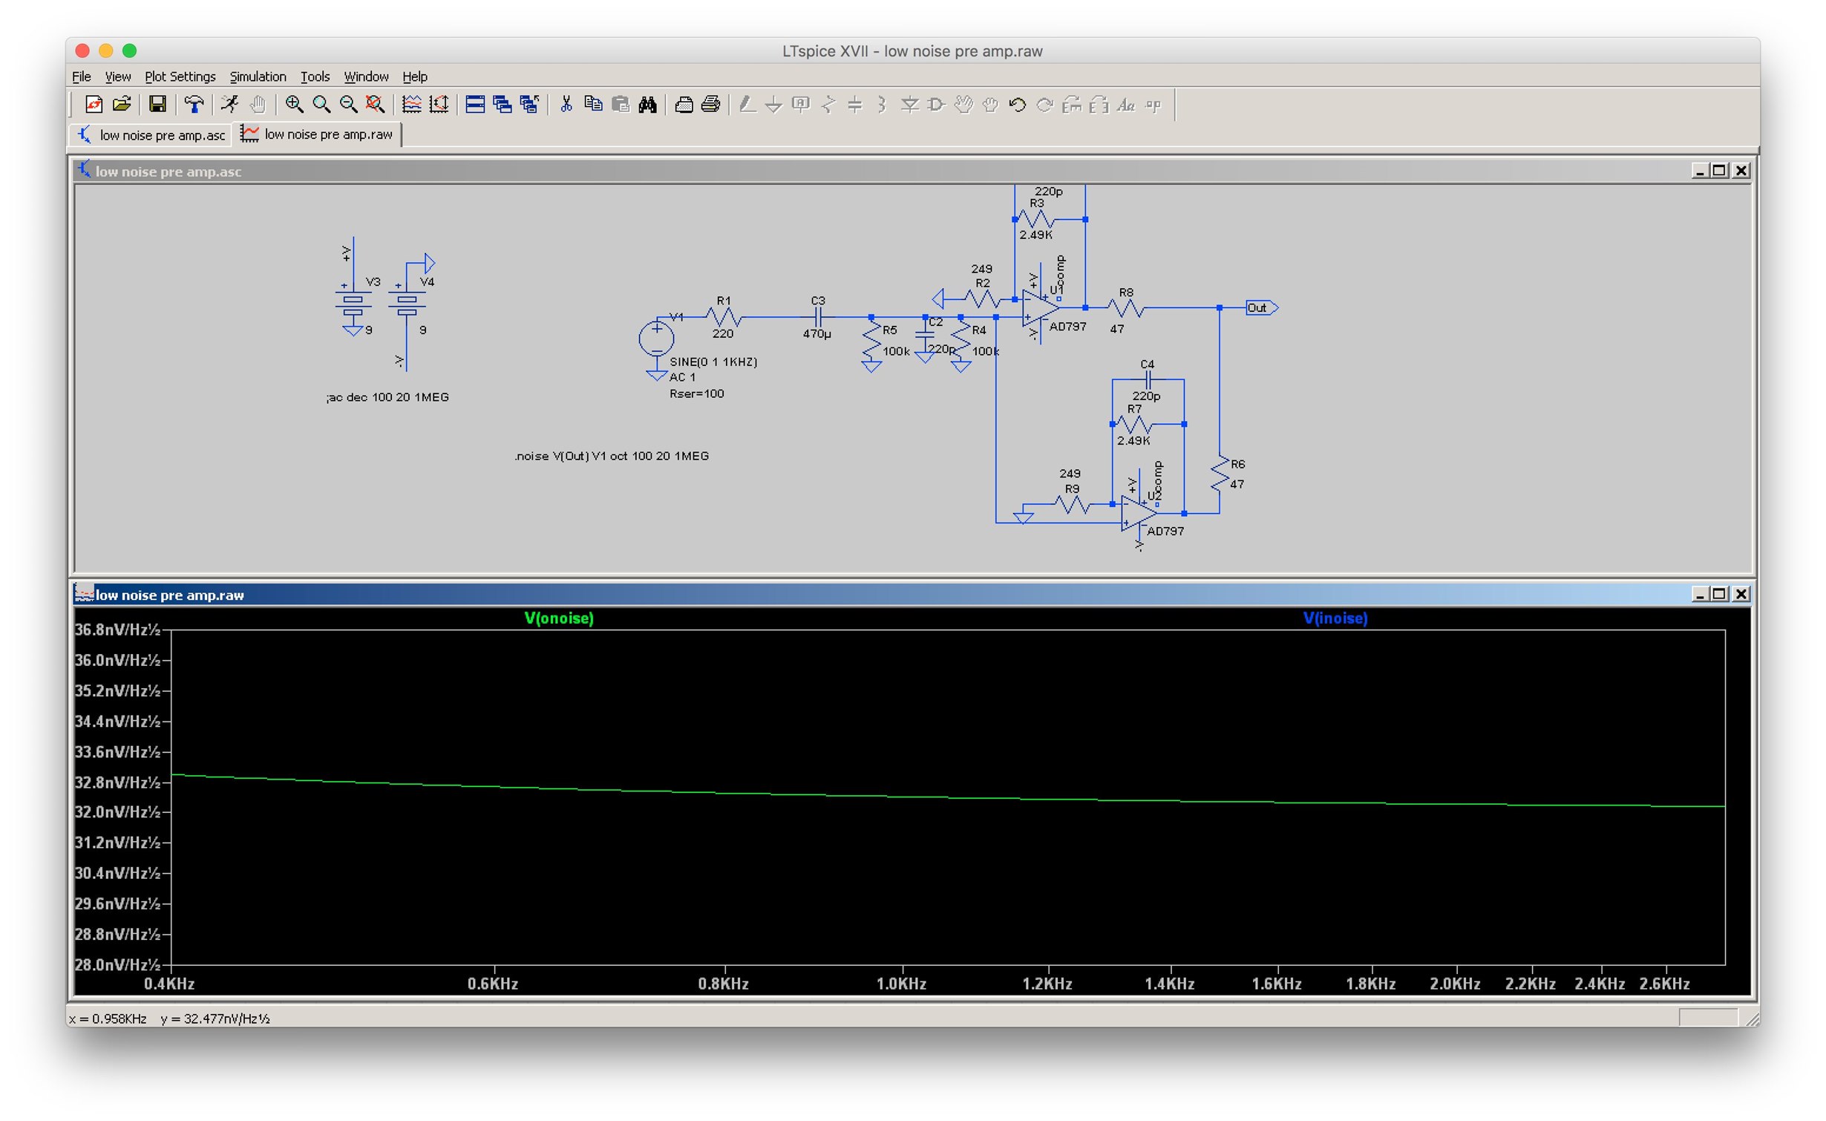Viewport: 1826px width, 1121px height.
Task: Open the Window menu
Action: click(366, 76)
